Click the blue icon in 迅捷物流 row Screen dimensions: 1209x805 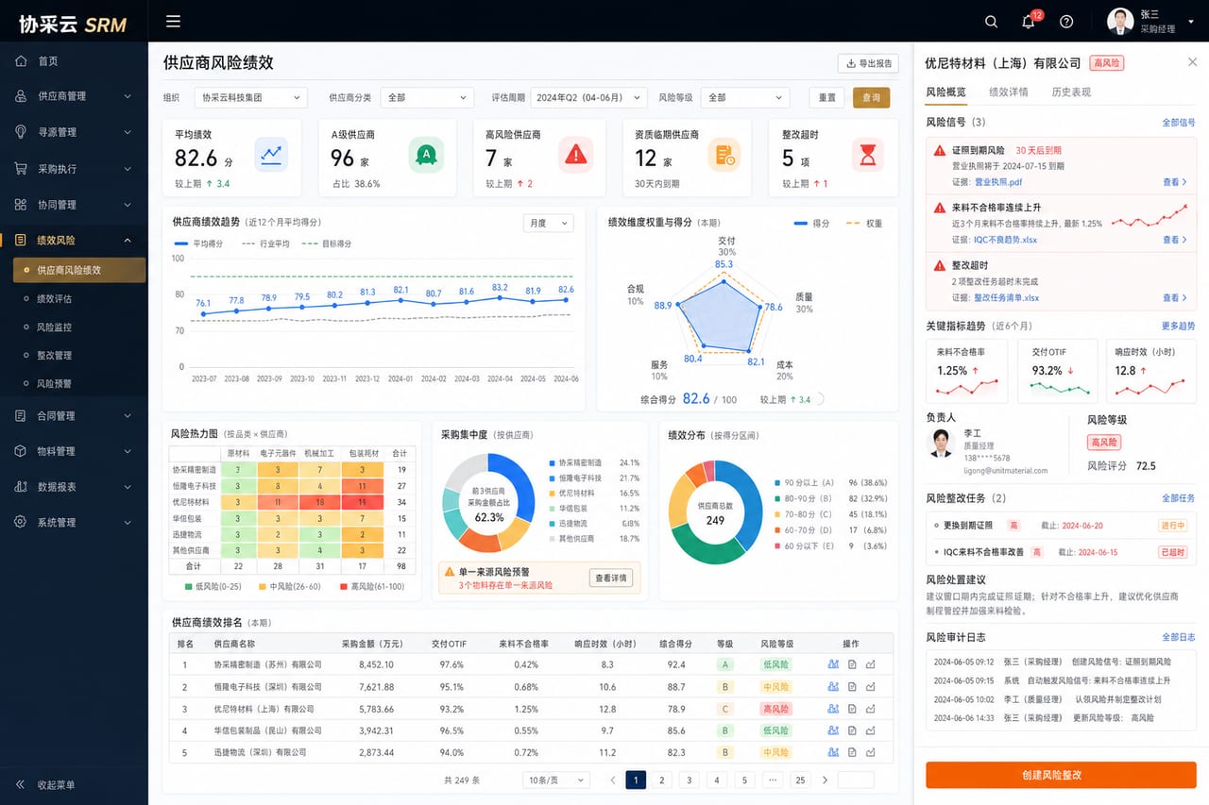coord(833,752)
